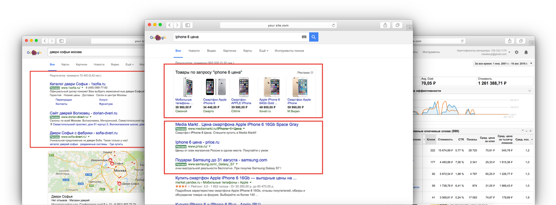
Task: Switch to the Новости tab in the iPhone search window
Action: coord(194,51)
